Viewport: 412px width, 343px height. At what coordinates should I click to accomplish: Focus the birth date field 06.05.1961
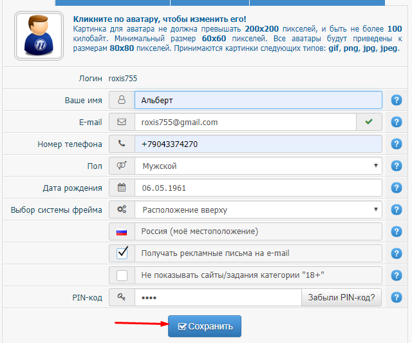click(x=258, y=188)
